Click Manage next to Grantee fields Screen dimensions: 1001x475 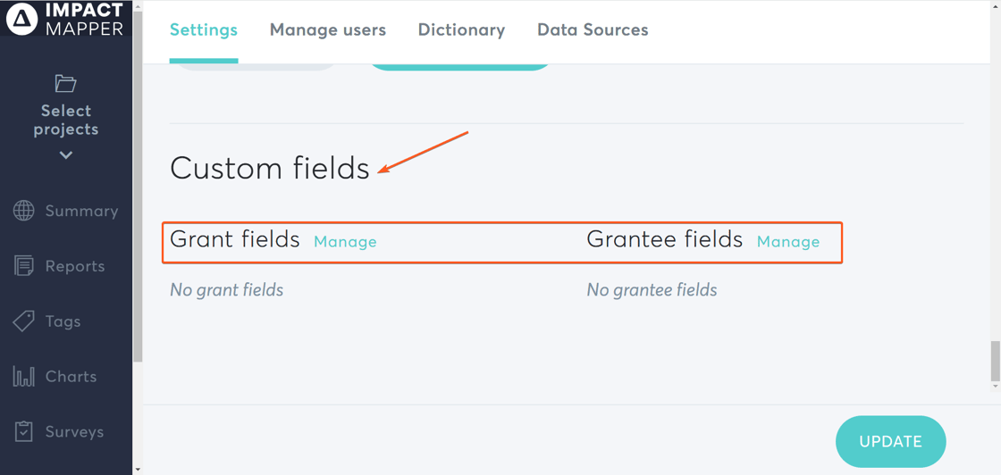788,242
